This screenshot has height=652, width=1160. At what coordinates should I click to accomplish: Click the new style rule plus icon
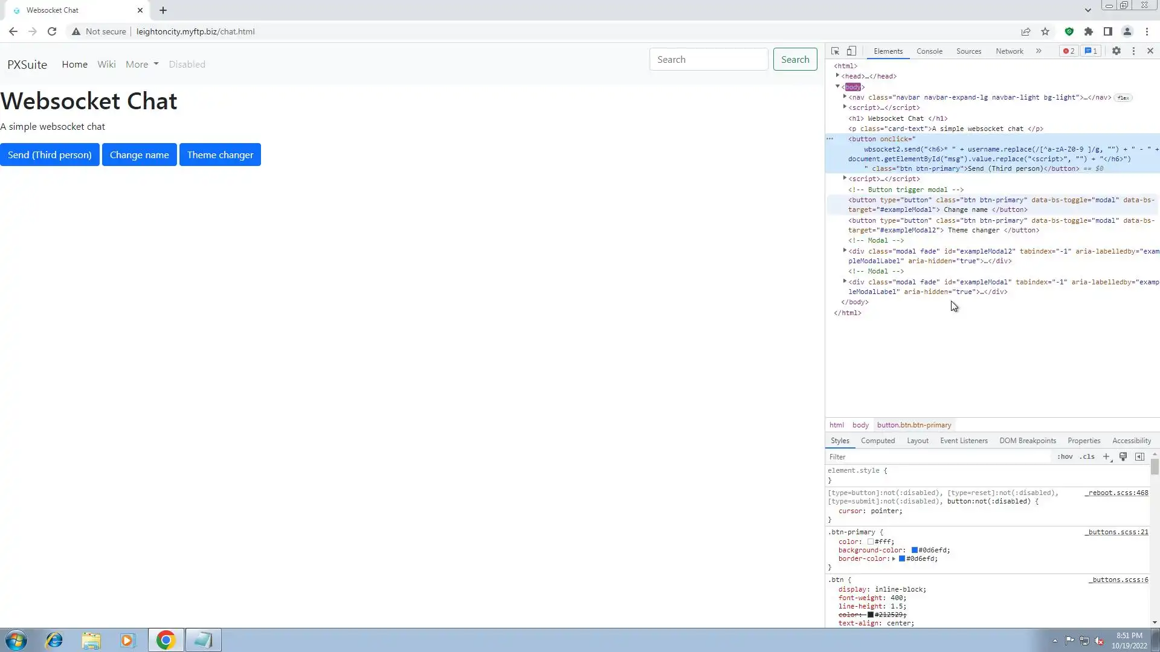click(x=1106, y=457)
